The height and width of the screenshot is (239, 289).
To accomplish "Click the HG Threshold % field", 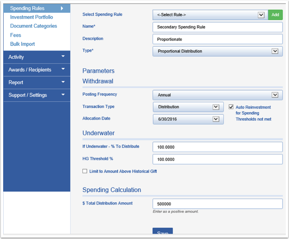I will click(217, 160).
